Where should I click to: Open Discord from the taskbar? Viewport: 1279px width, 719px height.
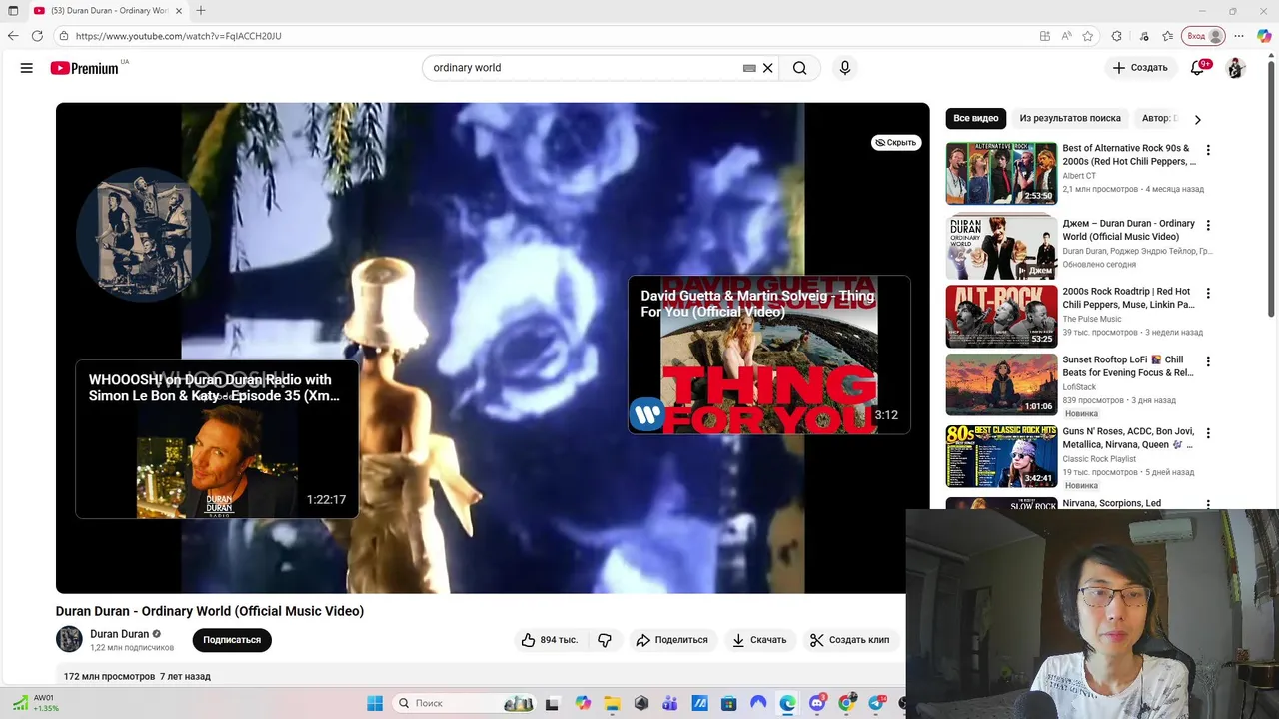point(817,703)
